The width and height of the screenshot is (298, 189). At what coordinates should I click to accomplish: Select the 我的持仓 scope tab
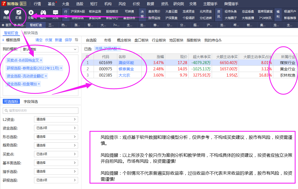[213, 40]
